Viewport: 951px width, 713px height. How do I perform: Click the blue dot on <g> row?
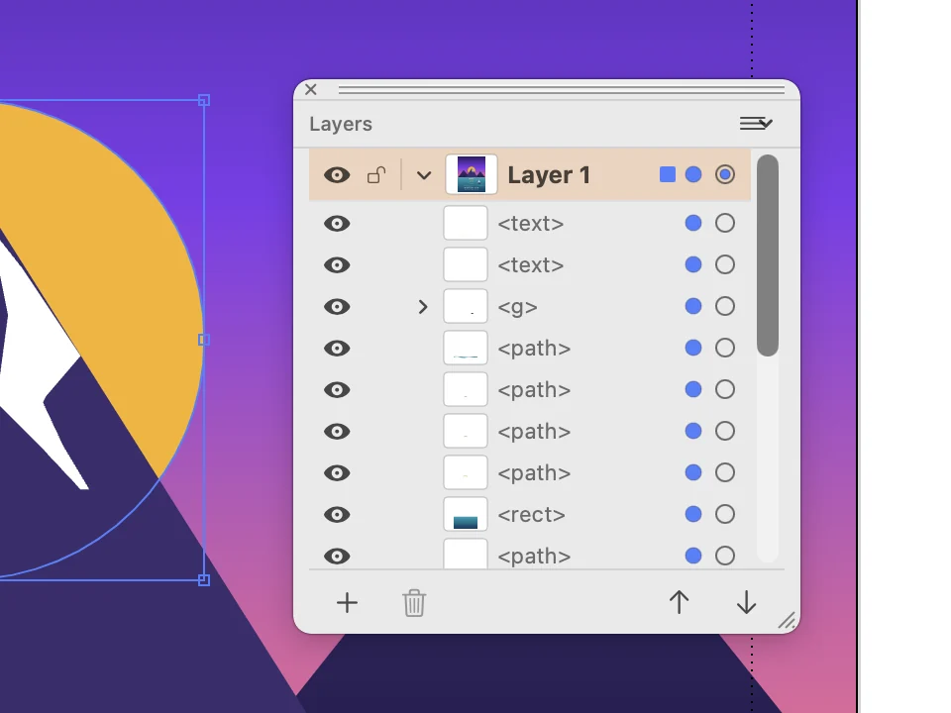point(693,306)
